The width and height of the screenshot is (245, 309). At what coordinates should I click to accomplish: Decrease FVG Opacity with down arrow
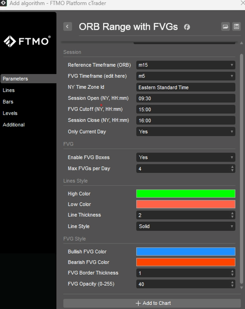pos(232,286)
